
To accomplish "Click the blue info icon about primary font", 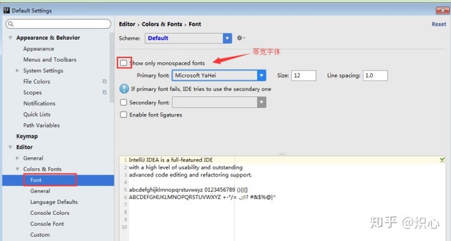I will coord(124,89).
